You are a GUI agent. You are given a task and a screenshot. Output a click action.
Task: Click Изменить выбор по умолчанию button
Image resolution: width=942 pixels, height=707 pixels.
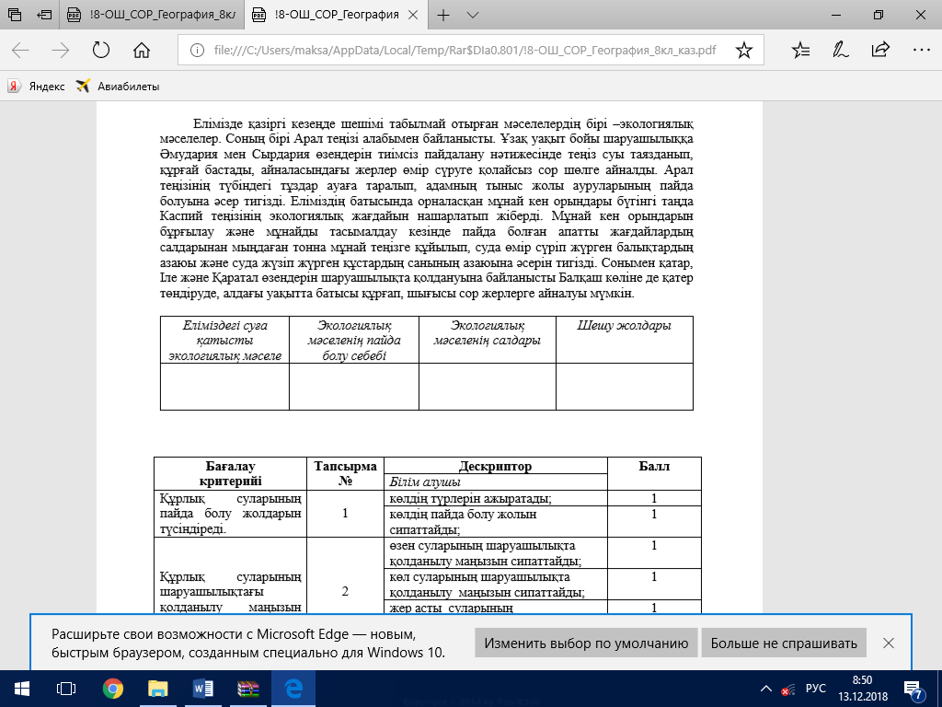pos(586,643)
